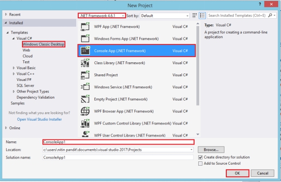The image size is (281, 182).
Task: Click the help question mark icon
Action: pyautogui.click(x=260, y=4)
